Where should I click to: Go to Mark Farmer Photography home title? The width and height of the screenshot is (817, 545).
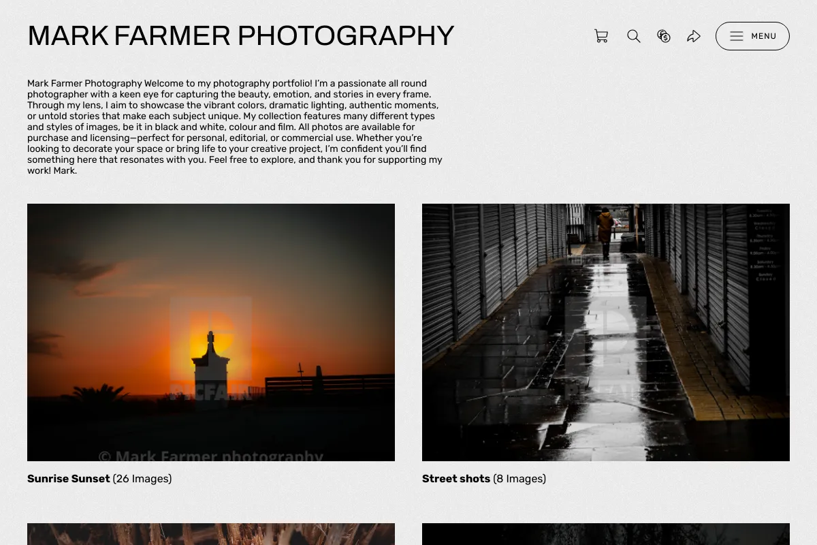coord(240,36)
